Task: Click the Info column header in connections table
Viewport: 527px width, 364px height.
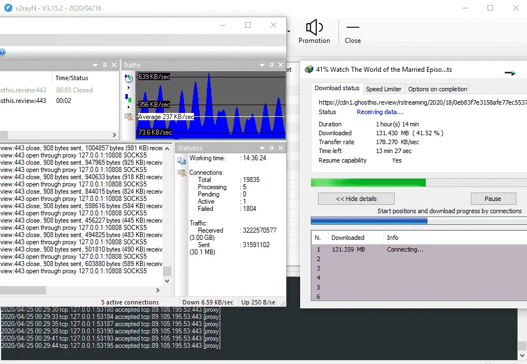Action: click(x=455, y=238)
